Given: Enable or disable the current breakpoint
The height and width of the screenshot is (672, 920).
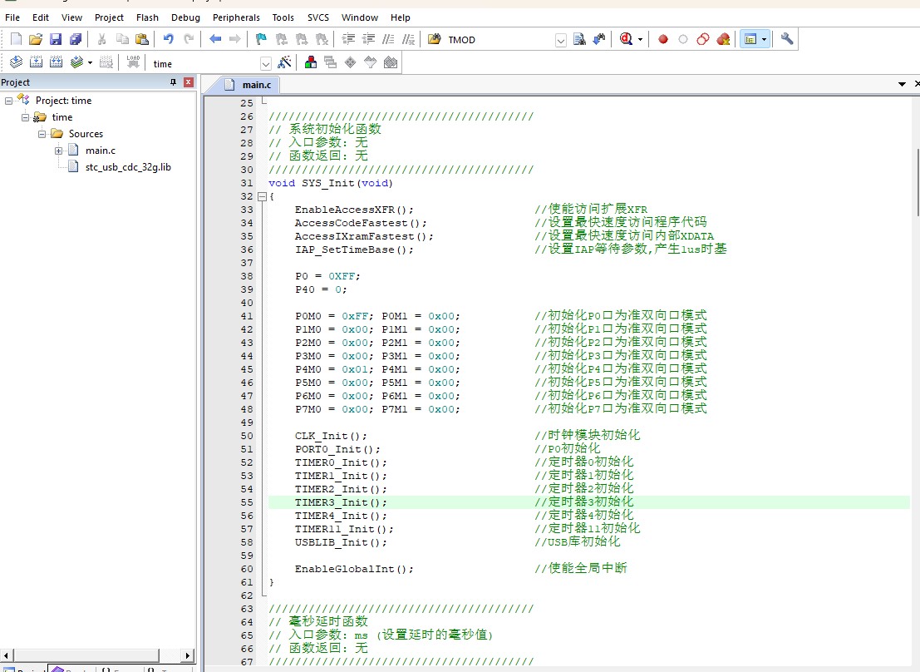Looking at the screenshot, I should [x=683, y=39].
